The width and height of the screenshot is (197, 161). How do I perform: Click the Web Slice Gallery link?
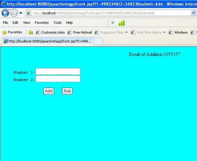click(x=149, y=32)
